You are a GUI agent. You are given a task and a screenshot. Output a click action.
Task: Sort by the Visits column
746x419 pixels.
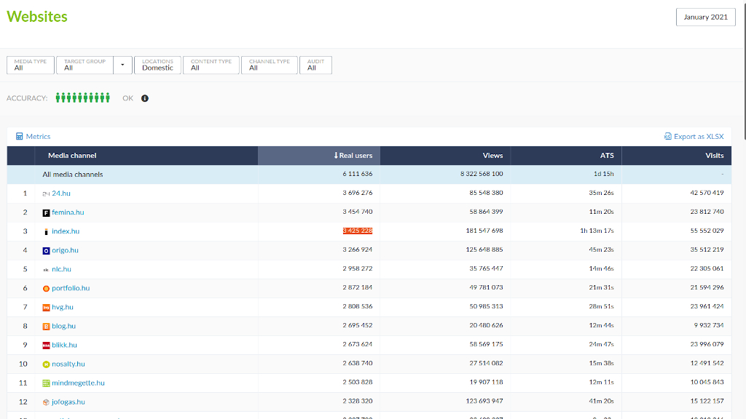(x=677, y=156)
